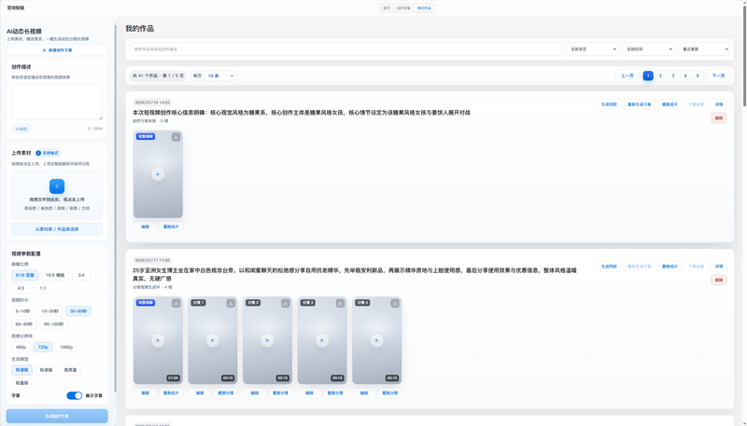Viewport: 747px width, 426px height.
Task: Set video duration to 60~90秒
Action: tap(24, 324)
